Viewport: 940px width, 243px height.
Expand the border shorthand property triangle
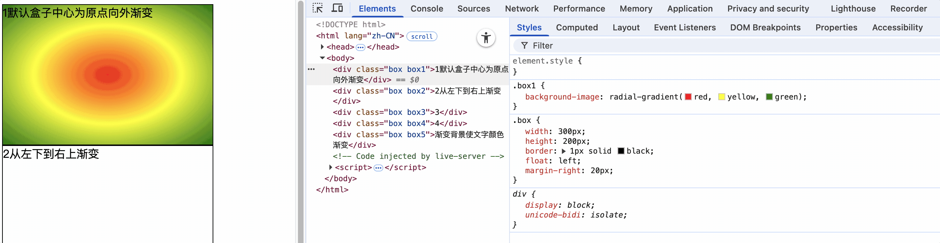tap(564, 151)
